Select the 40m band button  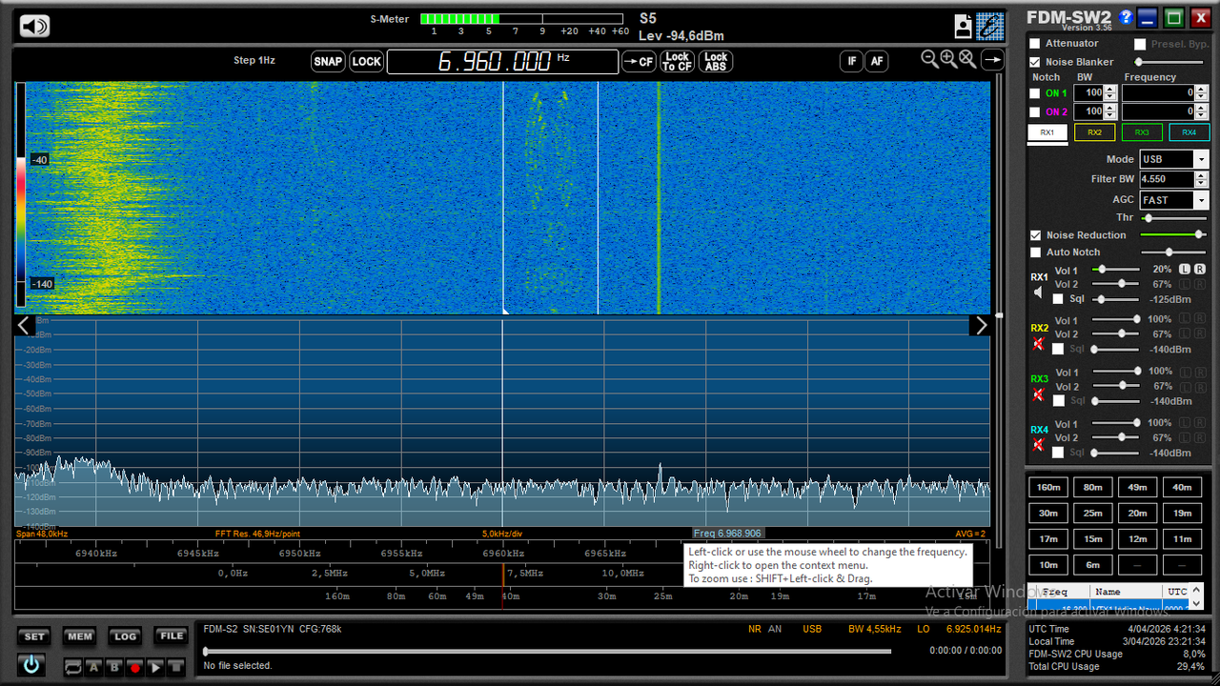tap(1182, 487)
